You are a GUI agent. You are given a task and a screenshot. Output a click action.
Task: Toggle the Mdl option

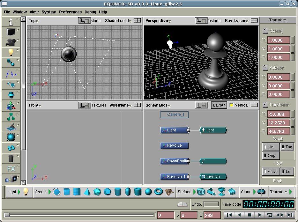click(271, 147)
